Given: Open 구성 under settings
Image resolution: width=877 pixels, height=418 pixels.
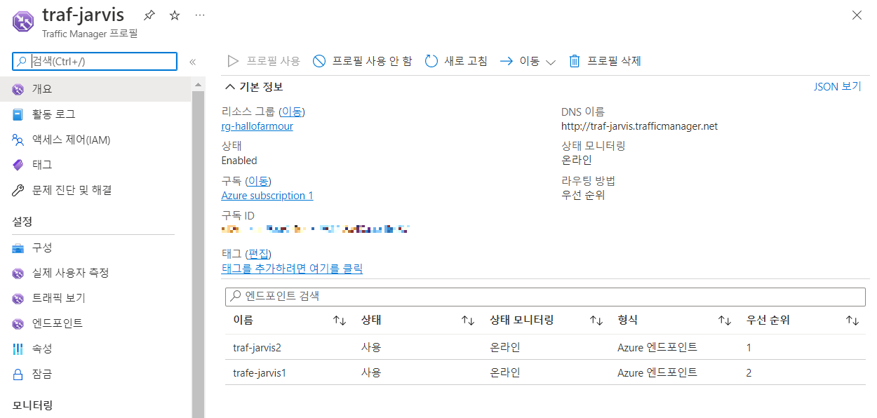Looking at the screenshot, I should (x=95, y=248).
